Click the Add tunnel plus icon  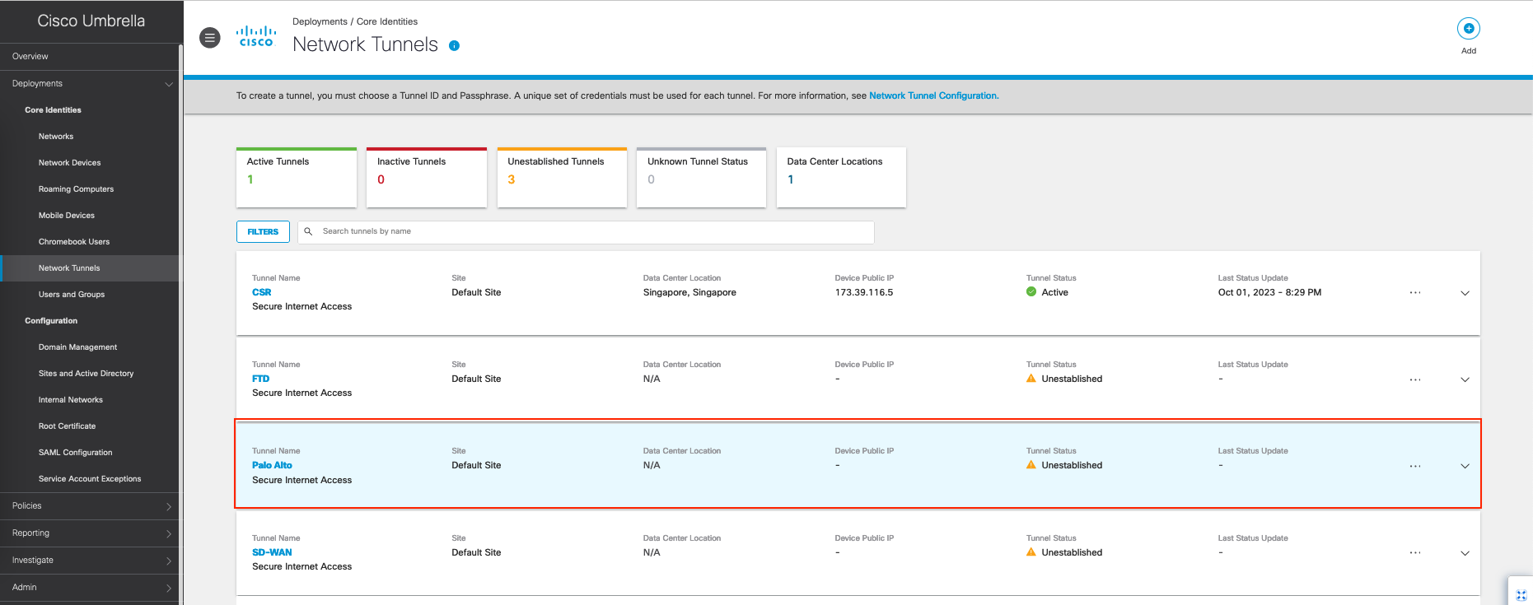[1468, 29]
